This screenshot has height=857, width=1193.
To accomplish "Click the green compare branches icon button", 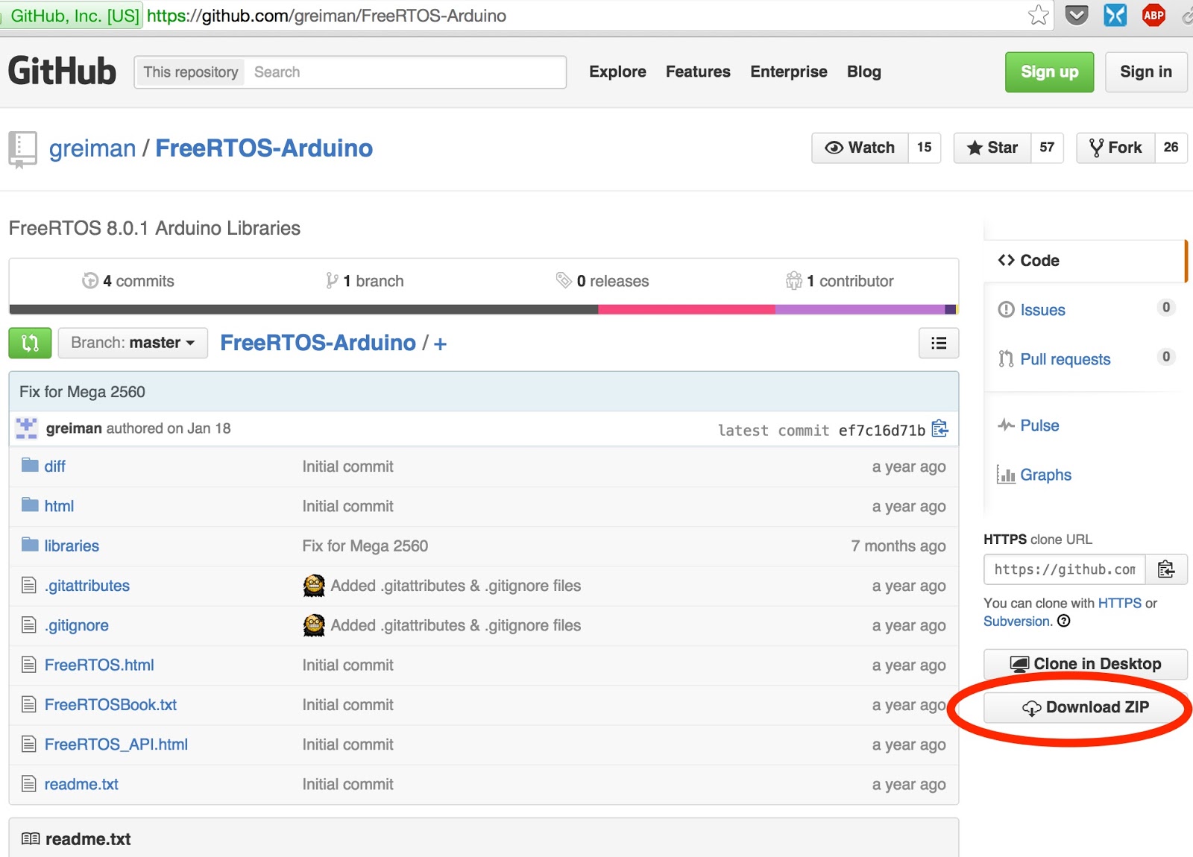I will point(30,343).
